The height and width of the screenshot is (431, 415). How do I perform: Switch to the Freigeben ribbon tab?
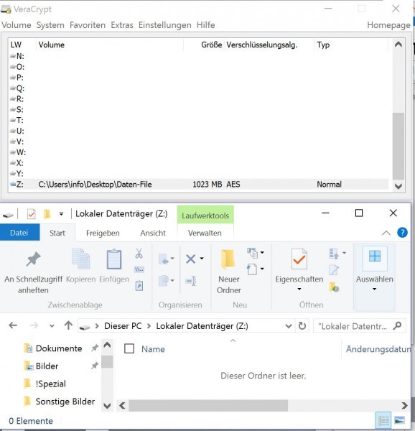103,233
